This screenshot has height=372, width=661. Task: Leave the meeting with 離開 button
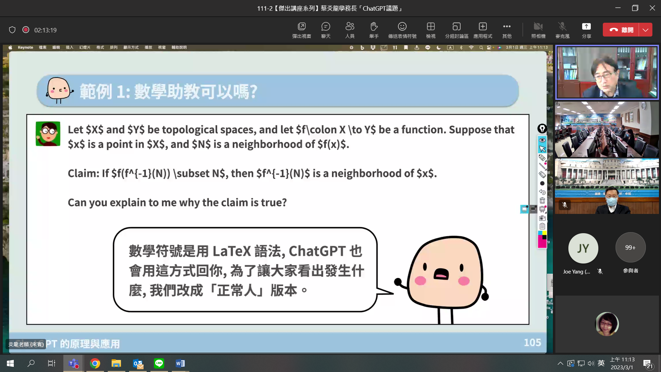621,30
